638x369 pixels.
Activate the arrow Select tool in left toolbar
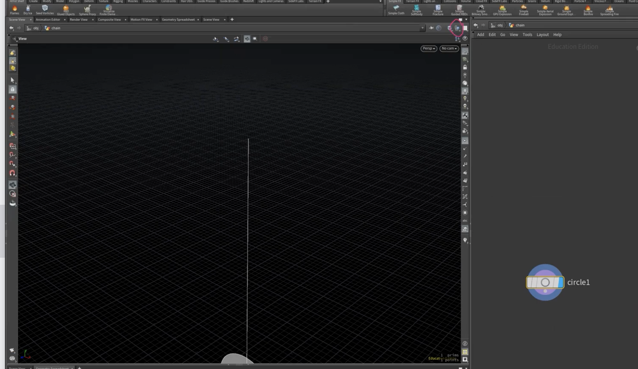pyautogui.click(x=12, y=80)
